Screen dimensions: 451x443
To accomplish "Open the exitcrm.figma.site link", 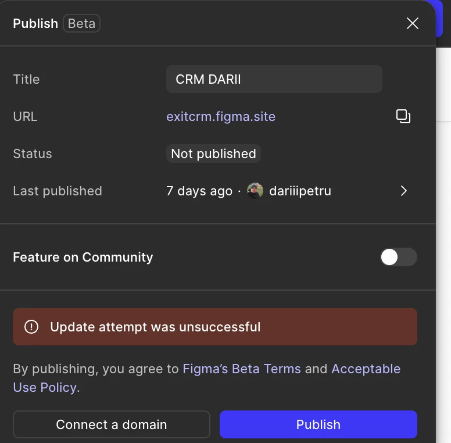I will (x=221, y=116).
